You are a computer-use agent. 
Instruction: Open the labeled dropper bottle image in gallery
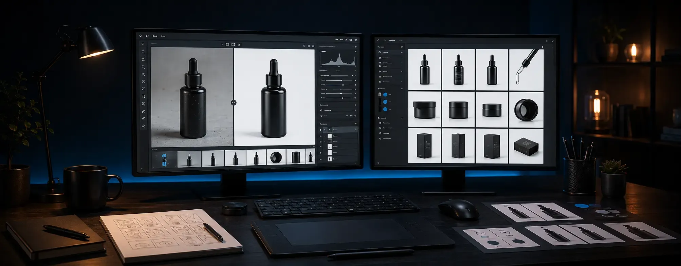click(458, 70)
